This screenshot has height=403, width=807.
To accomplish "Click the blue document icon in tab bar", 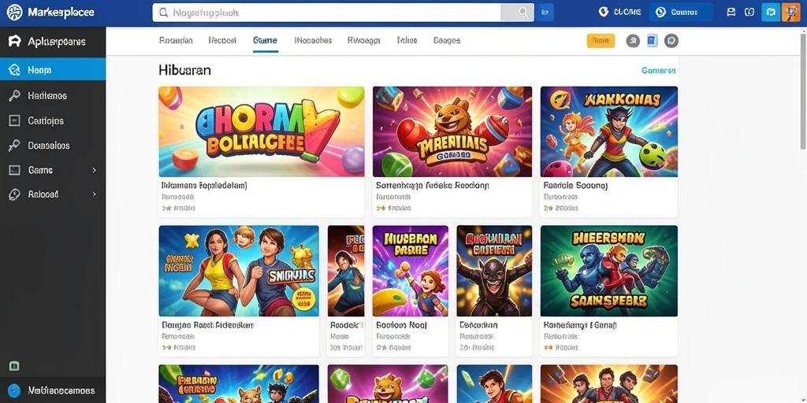I will click(652, 41).
